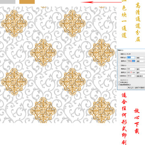Enable the constrain proportions checkbox
The width and height of the screenshot is (145, 145).
tap(119, 82)
